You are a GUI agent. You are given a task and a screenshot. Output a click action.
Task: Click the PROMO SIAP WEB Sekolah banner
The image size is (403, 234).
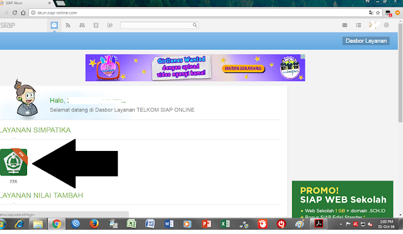coord(343,199)
